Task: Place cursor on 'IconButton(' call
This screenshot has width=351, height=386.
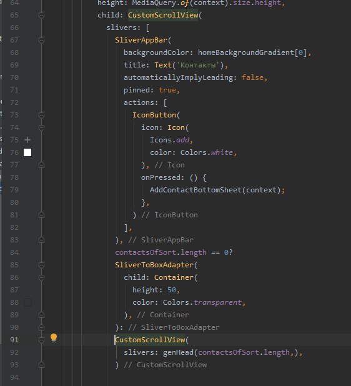Action: coord(156,115)
